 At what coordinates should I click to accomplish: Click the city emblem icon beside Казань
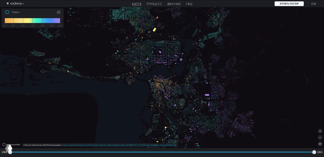click(x=8, y=4)
